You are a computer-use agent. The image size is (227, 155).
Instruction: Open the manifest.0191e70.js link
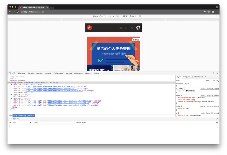click(x=70, y=101)
